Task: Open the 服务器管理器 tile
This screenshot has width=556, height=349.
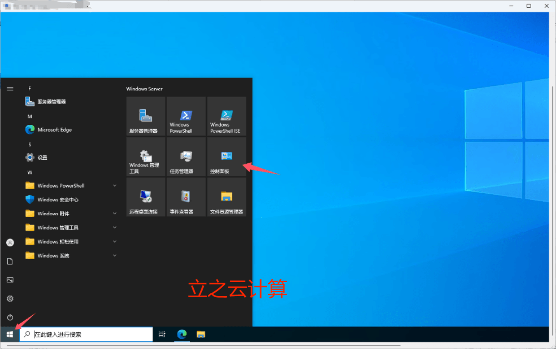Action: click(146, 116)
